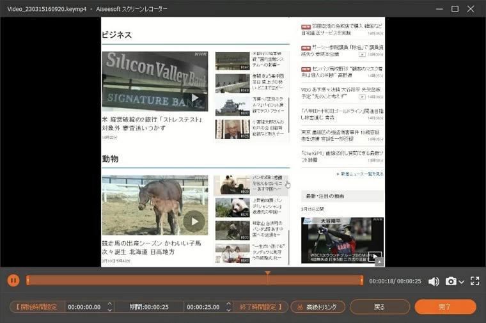Increase the start time with up arrow

(110, 304)
